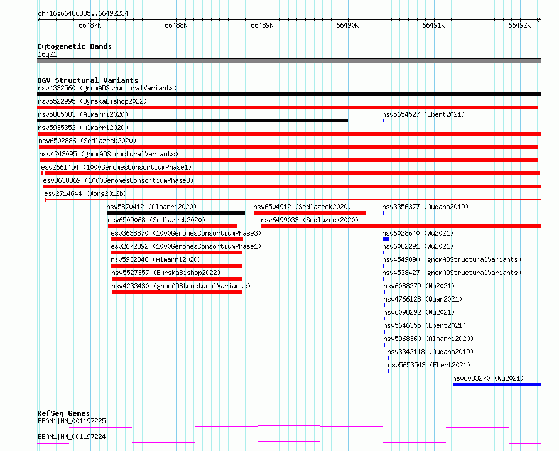Screen dimensions: 559x451
Task: Click the red nsv6509068 variant bar
Action: tap(173, 226)
